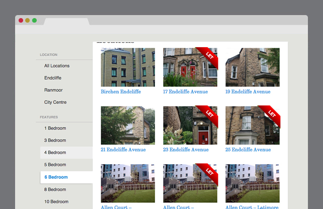Viewport: 323px width, 209px height.
Task: Click the Birchen Endcliffe building photo
Action: tap(128, 67)
